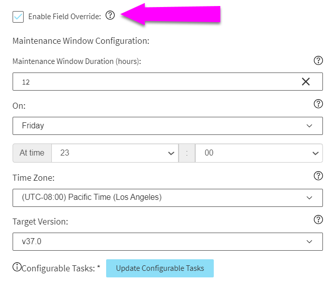Focus the duration input containing 12
The image size is (334, 293).
(x=168, y=82)
